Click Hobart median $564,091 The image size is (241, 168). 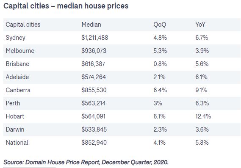click(x=94, y=116)
